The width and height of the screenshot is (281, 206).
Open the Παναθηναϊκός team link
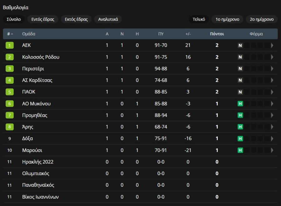(38, 185)
